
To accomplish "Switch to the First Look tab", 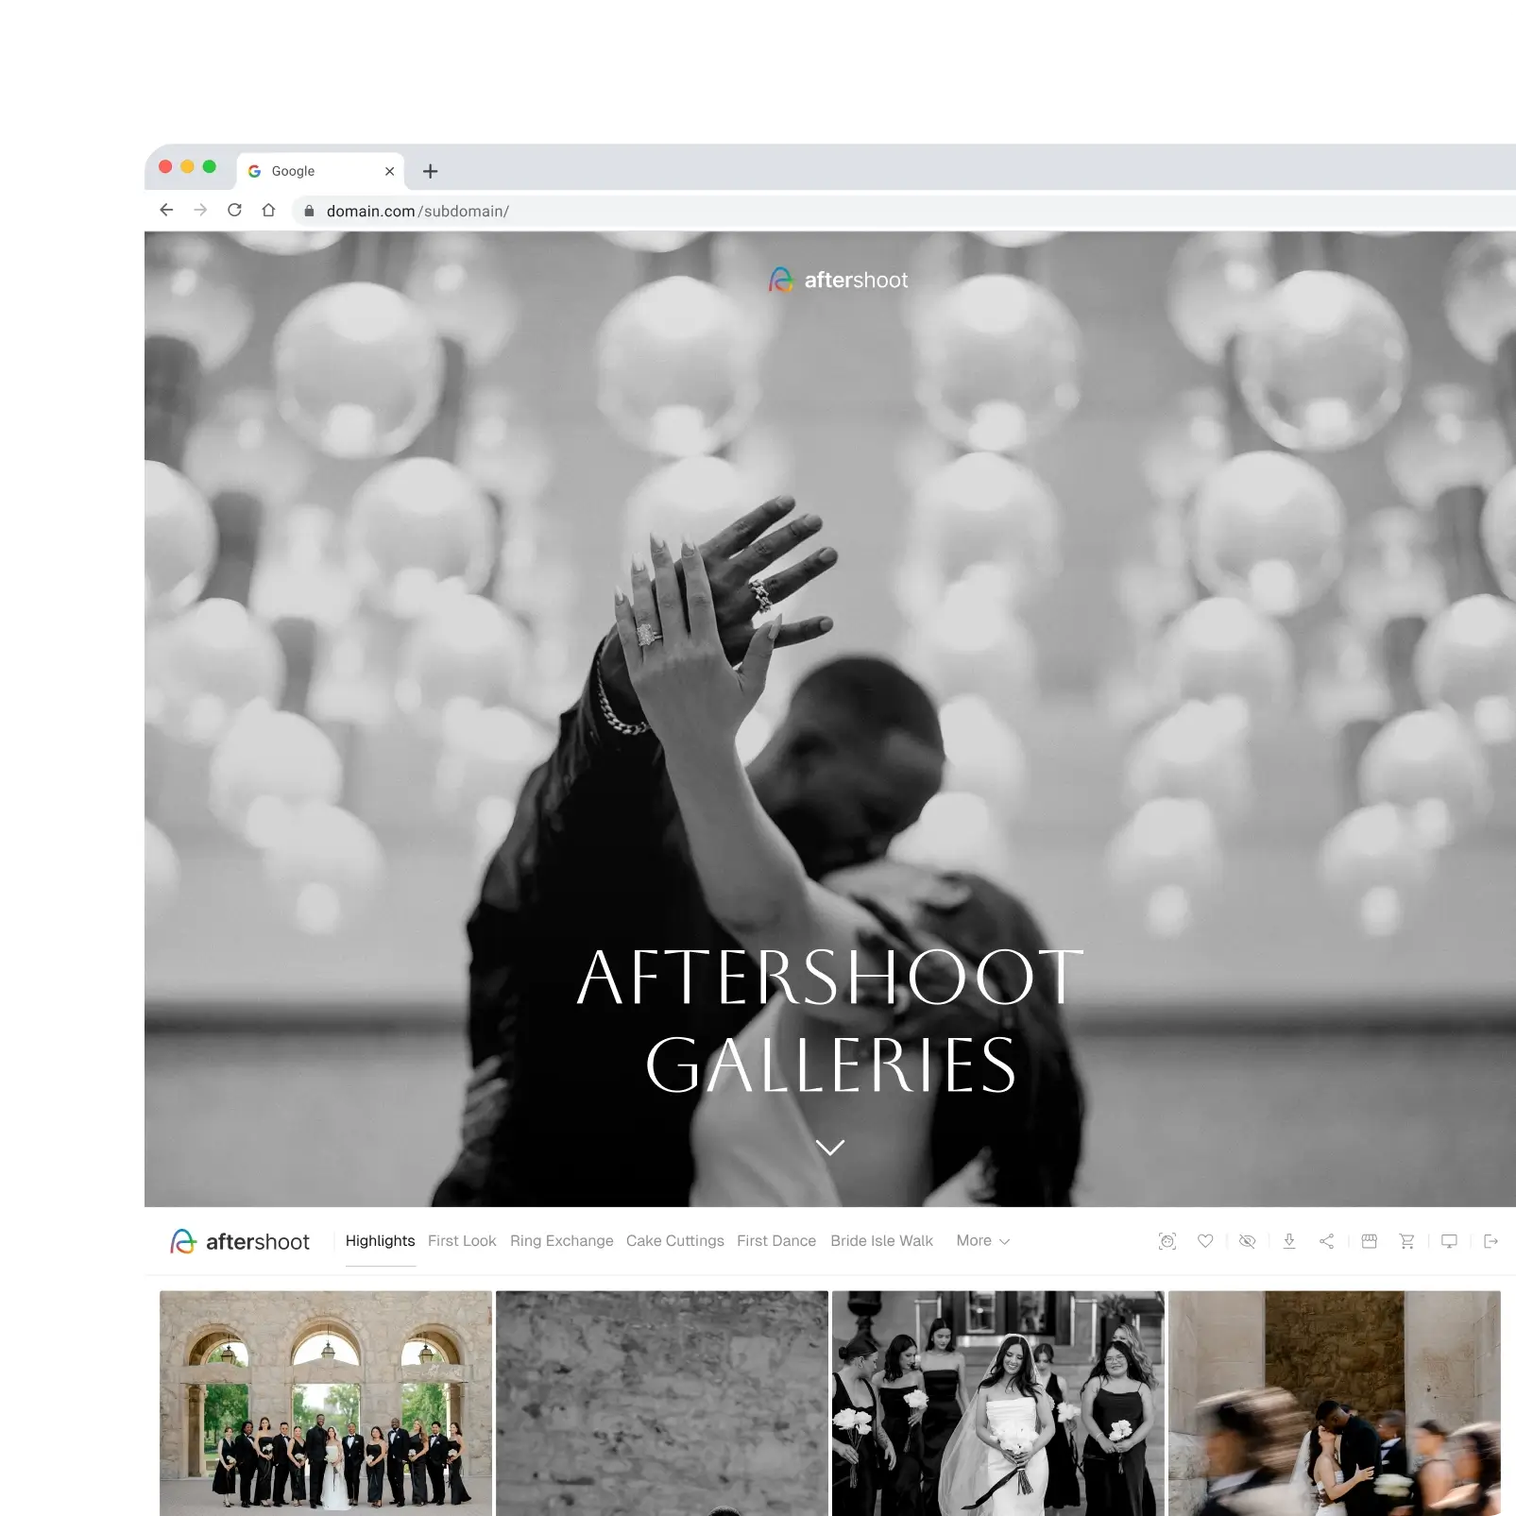I will 462,1240.
